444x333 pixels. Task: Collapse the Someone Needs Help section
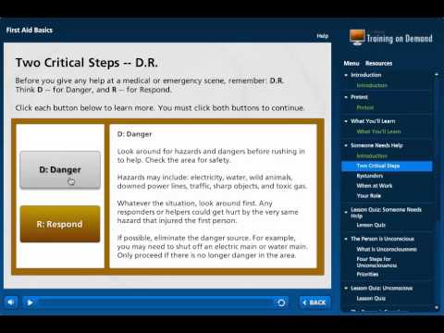(x=346, y=145)
